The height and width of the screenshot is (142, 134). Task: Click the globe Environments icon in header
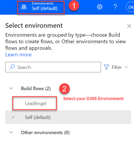(24, 7)
